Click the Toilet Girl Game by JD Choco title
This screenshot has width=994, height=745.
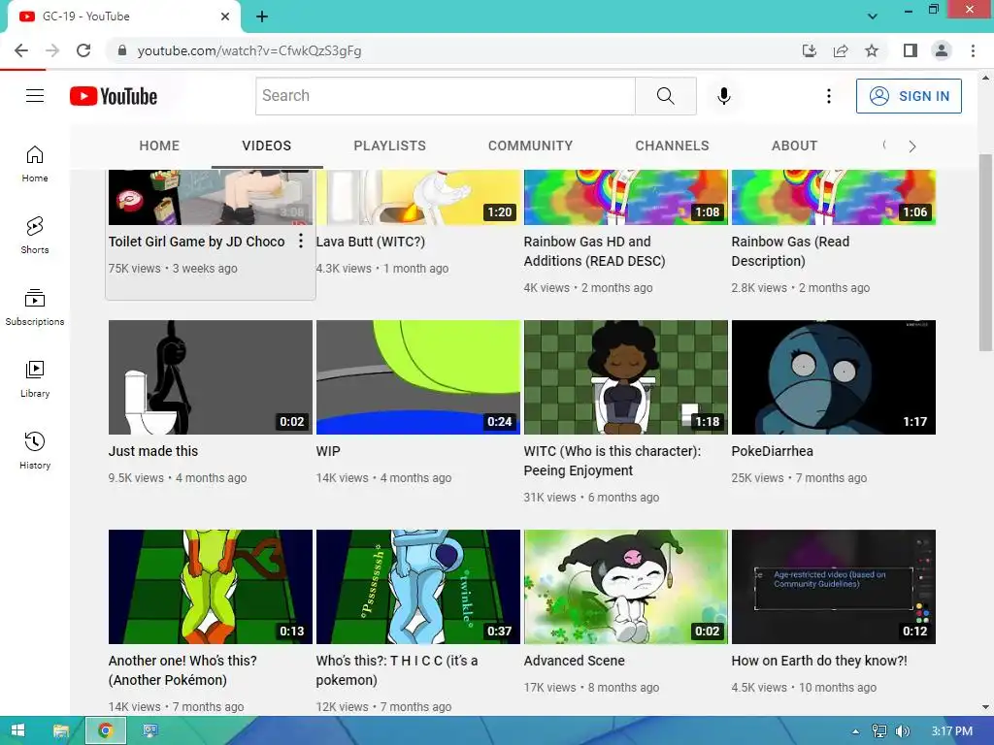[x=196, y=242]
